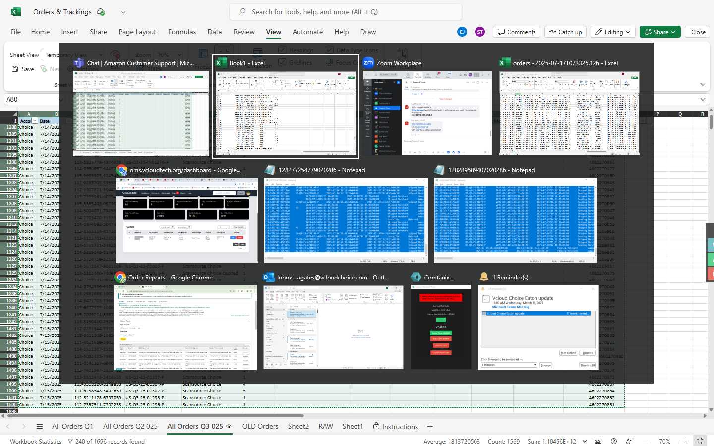Open the Help ribbon tab
The height and width of the screenshot is (446, 714).
[342, 32]
